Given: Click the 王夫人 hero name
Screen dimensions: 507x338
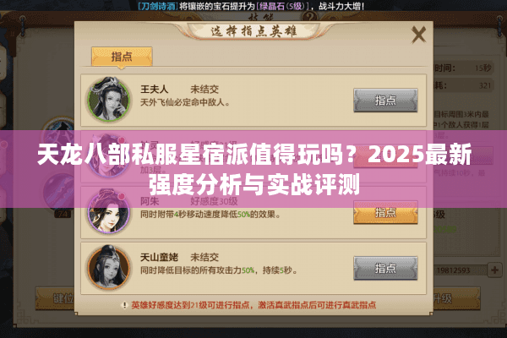Looking at the screenshot, I should pos(155,90).
